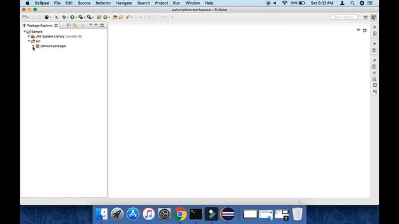Maximize the editor area
Viewport: 399px width, 224px height.
365,30
